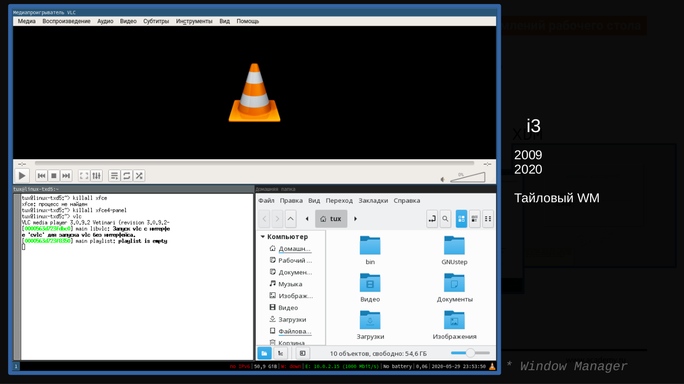Image resolution: width=684 pixels, height=384 pixels.
Task: Toggle VLC fullscreen mode
Action: pos(84,176)
